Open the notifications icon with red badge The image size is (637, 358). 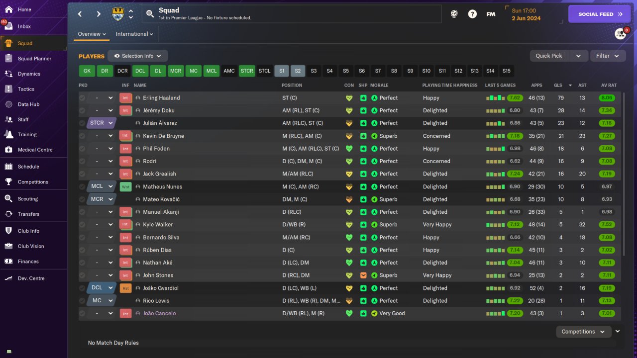[621, 33]
